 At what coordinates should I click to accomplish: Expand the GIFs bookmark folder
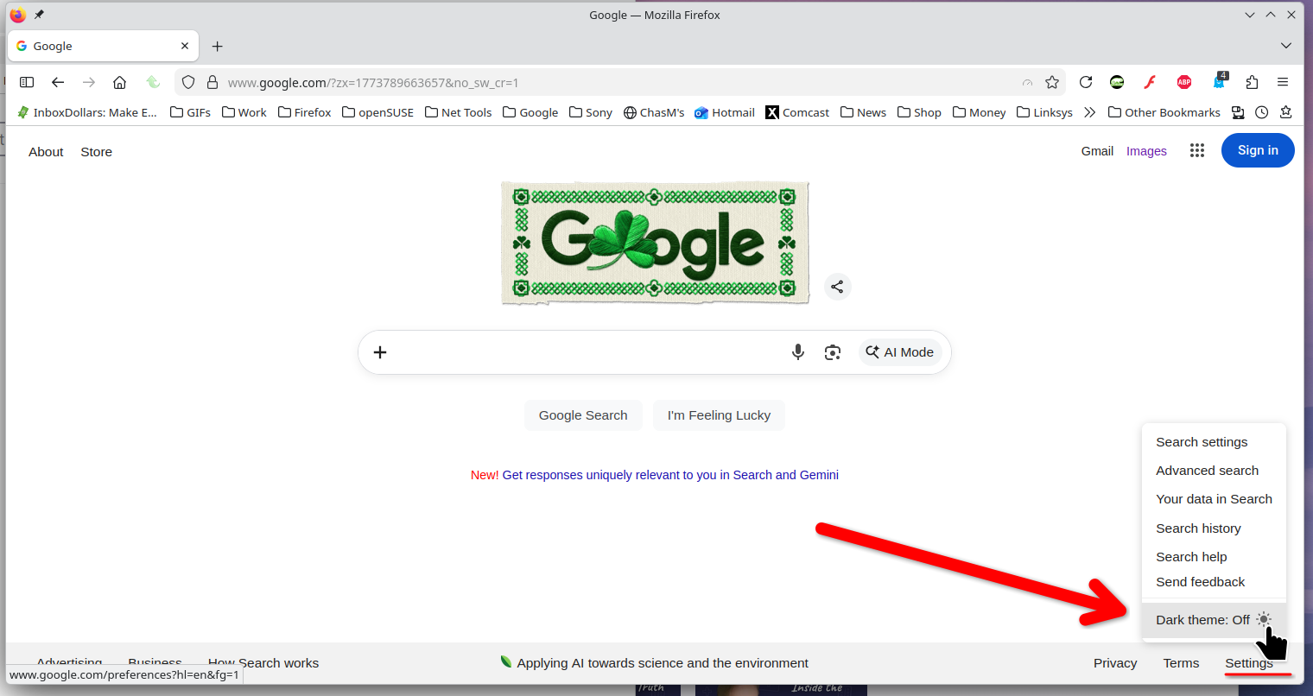[x=191, y=112]
